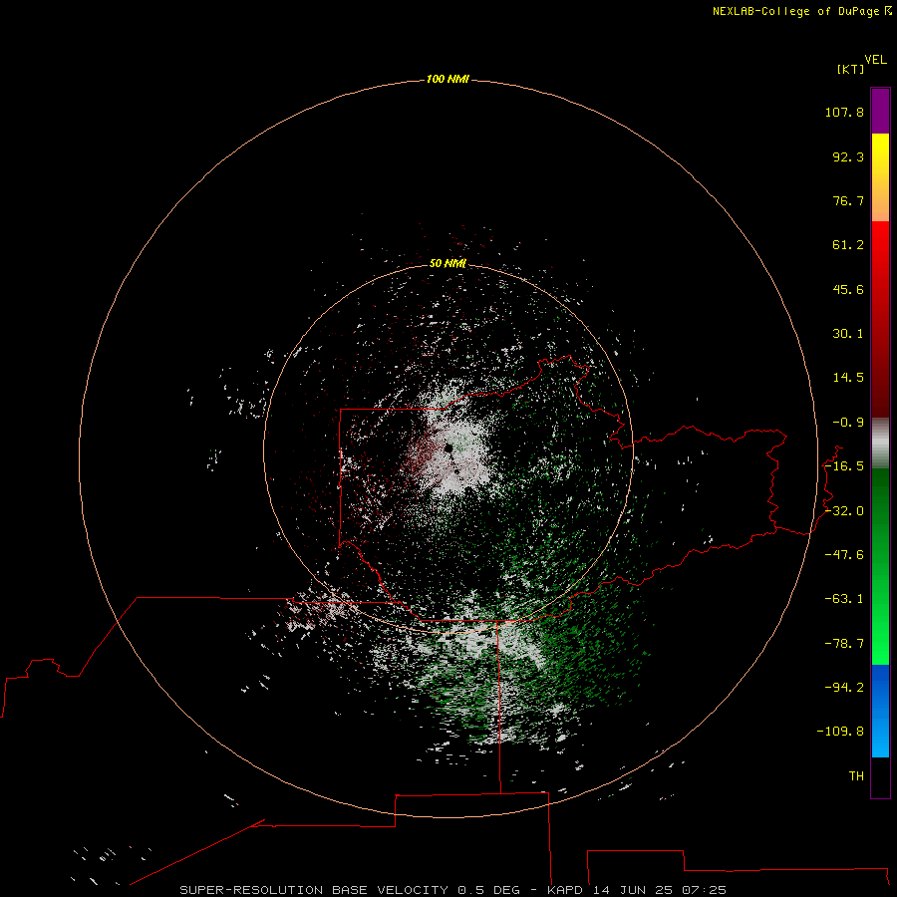Click the TH legend label
This screenshot has width=897, height=897.
point(856,776)
